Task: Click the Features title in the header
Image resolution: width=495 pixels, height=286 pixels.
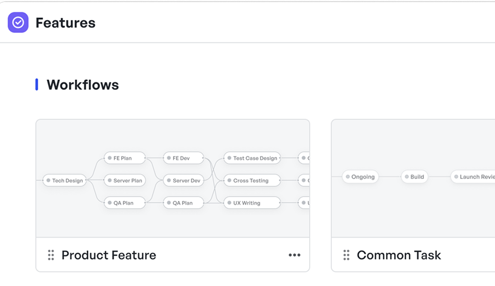Action: click(x=65, y=22)
